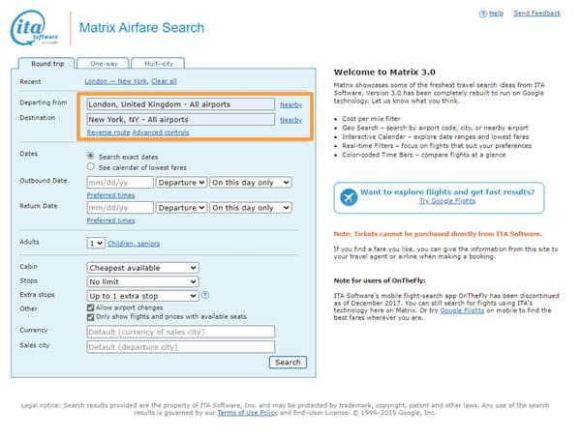
Task: Click Nearby link for Departing from
Action: (x=290, y=104)
